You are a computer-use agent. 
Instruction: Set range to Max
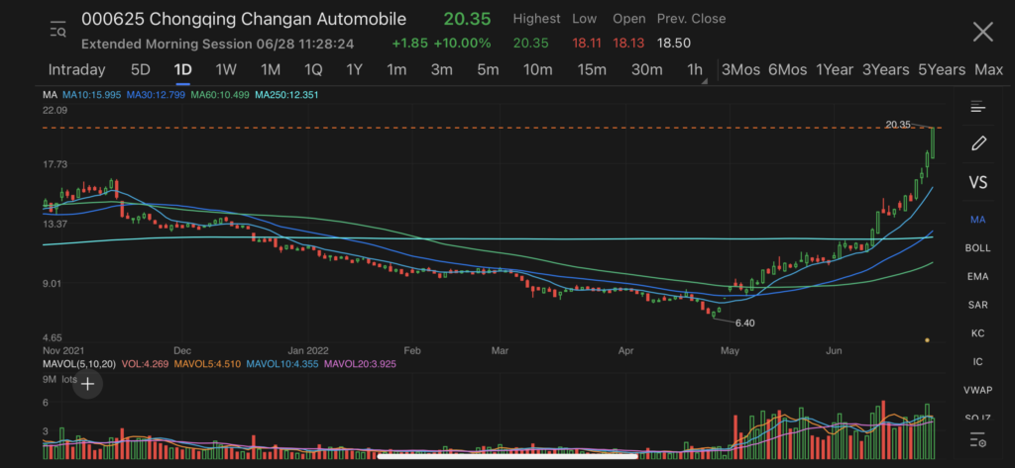(988, 70)
